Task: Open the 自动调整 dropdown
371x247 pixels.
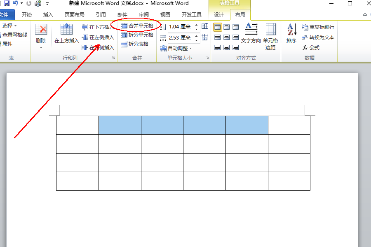Action: coord(176,49)
